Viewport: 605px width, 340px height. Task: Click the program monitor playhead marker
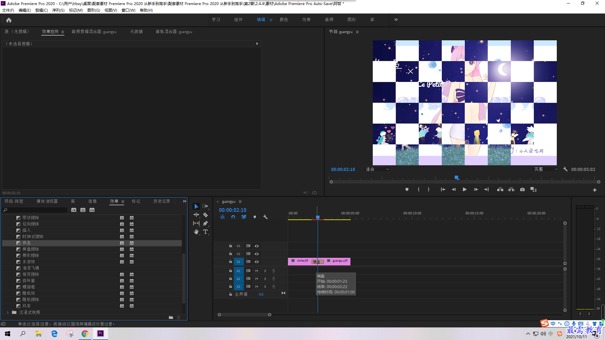click(457, 178)
